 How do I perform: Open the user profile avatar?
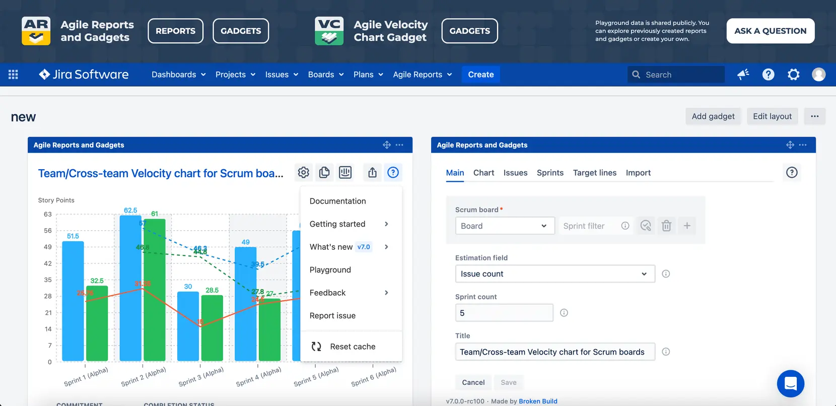click(819, 75)
